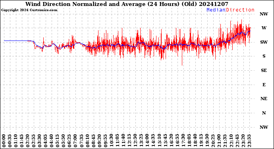The image size is (274, 149).
Task: Click the 04:40 time tick label
Action: [52, 140]
